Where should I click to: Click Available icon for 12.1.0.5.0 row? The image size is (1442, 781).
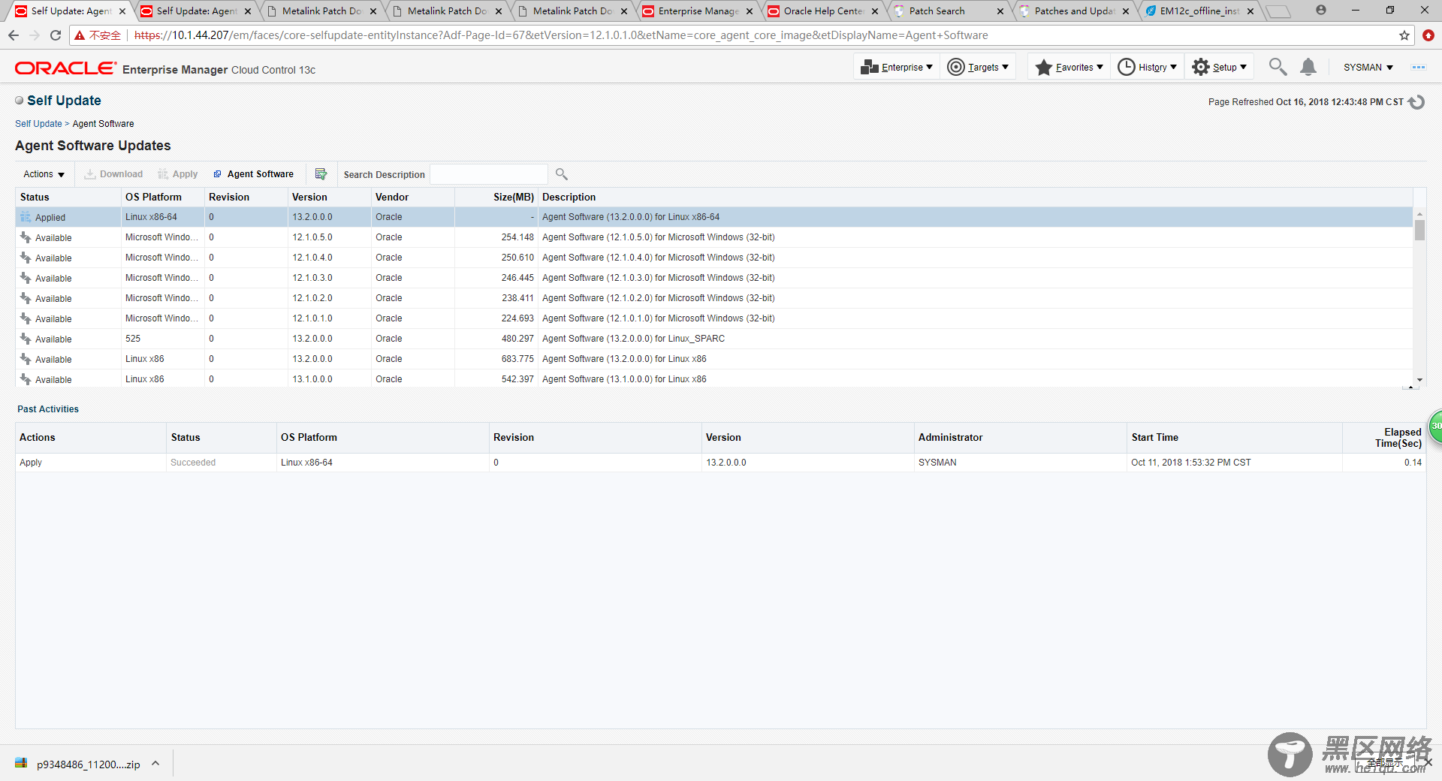(26, 237)
